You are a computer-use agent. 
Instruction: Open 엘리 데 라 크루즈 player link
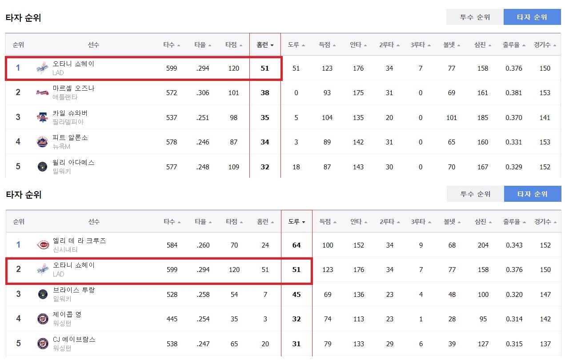pos(80,240)
